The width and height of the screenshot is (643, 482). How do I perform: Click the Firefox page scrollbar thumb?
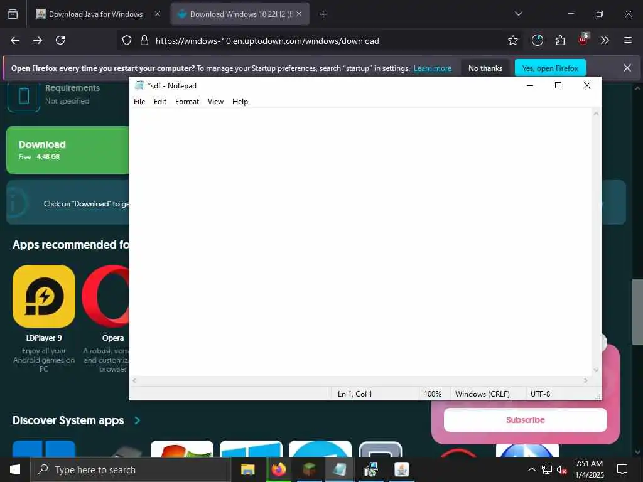637,311
